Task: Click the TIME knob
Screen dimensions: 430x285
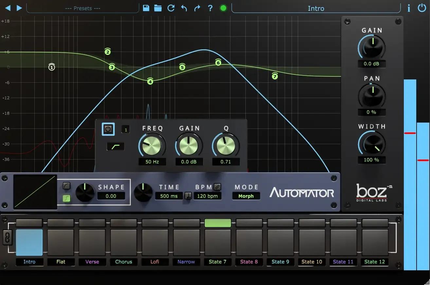Action: click(x=143, y=193)
